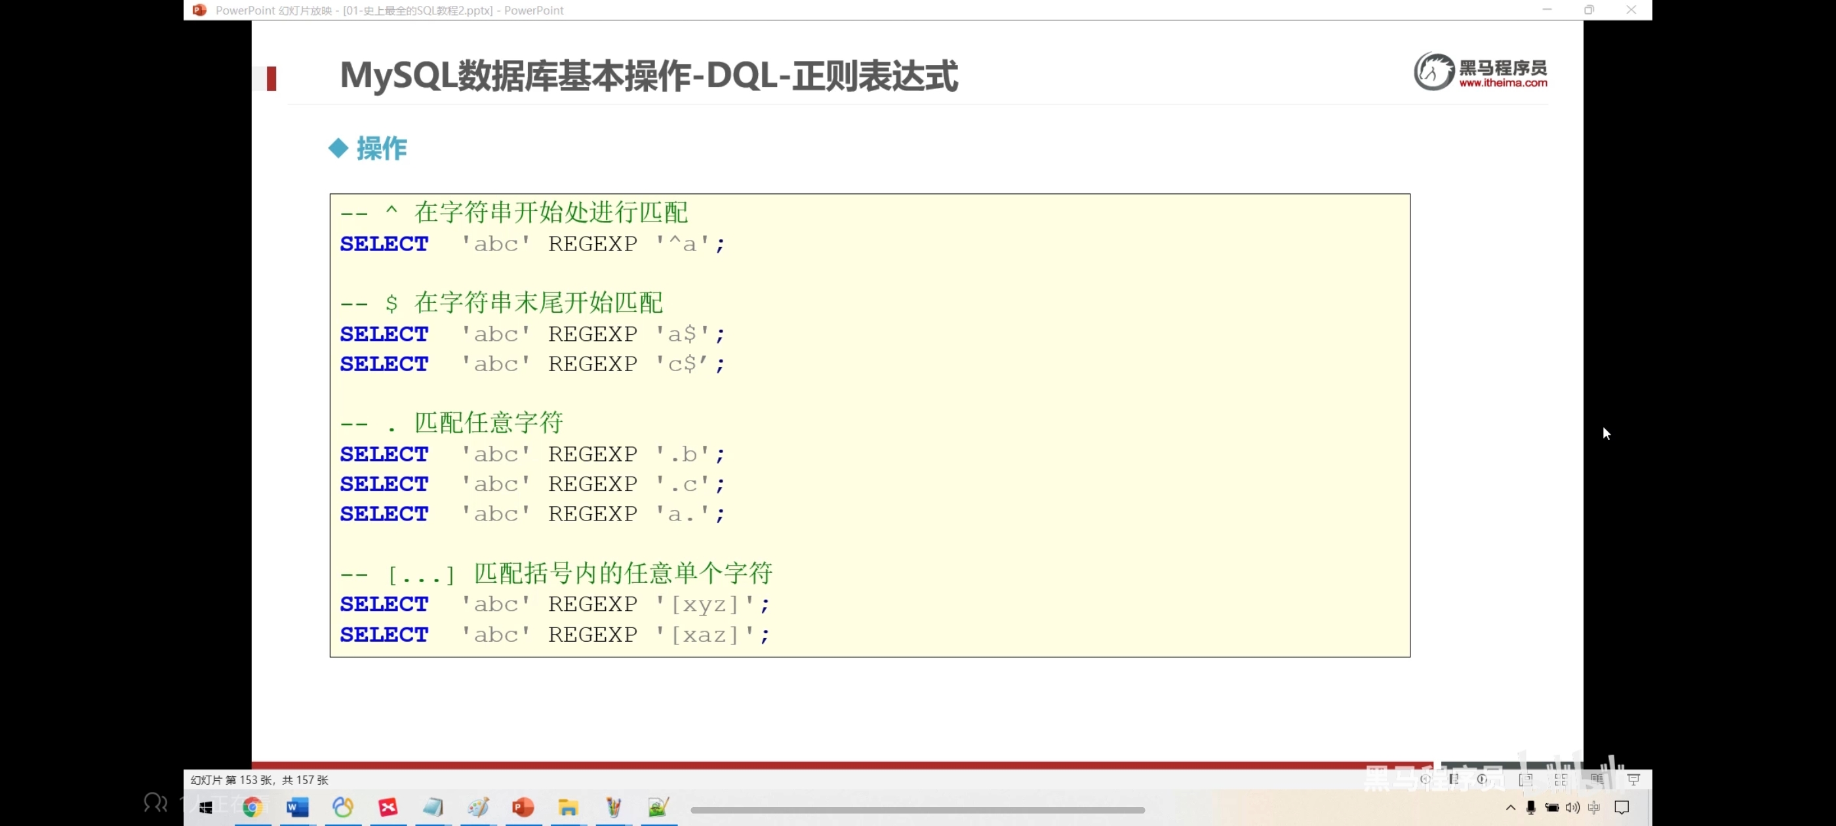Switch to Word in the taskbar
Viewport: 1836px width, 826px height.
[x=298, y=807]
